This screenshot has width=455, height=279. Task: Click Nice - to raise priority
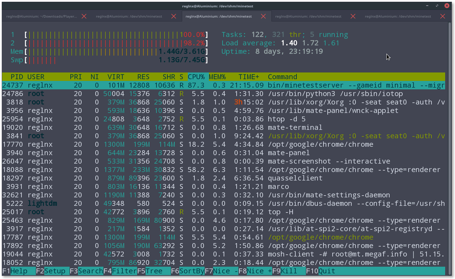(x=226, y=271)
